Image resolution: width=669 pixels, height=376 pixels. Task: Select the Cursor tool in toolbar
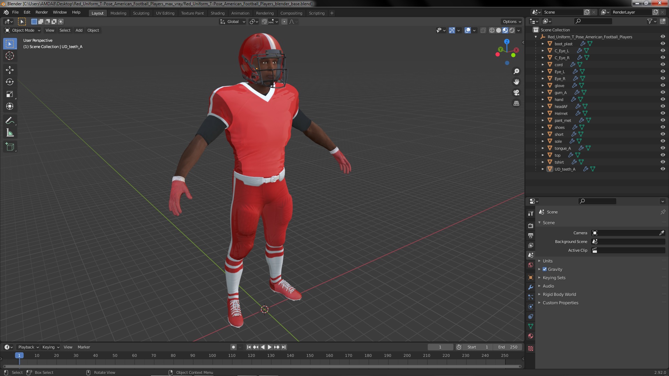10,56
